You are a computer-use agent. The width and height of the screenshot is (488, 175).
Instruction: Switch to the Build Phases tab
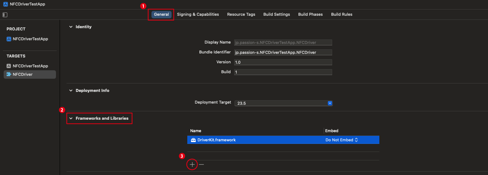click(310, 14)
